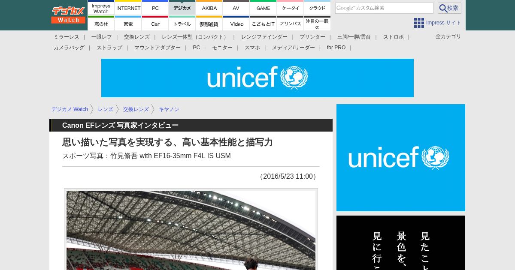Open the 家電 Watch tab
The height and width of the screenshot is (270, 515).
(128, 24)
